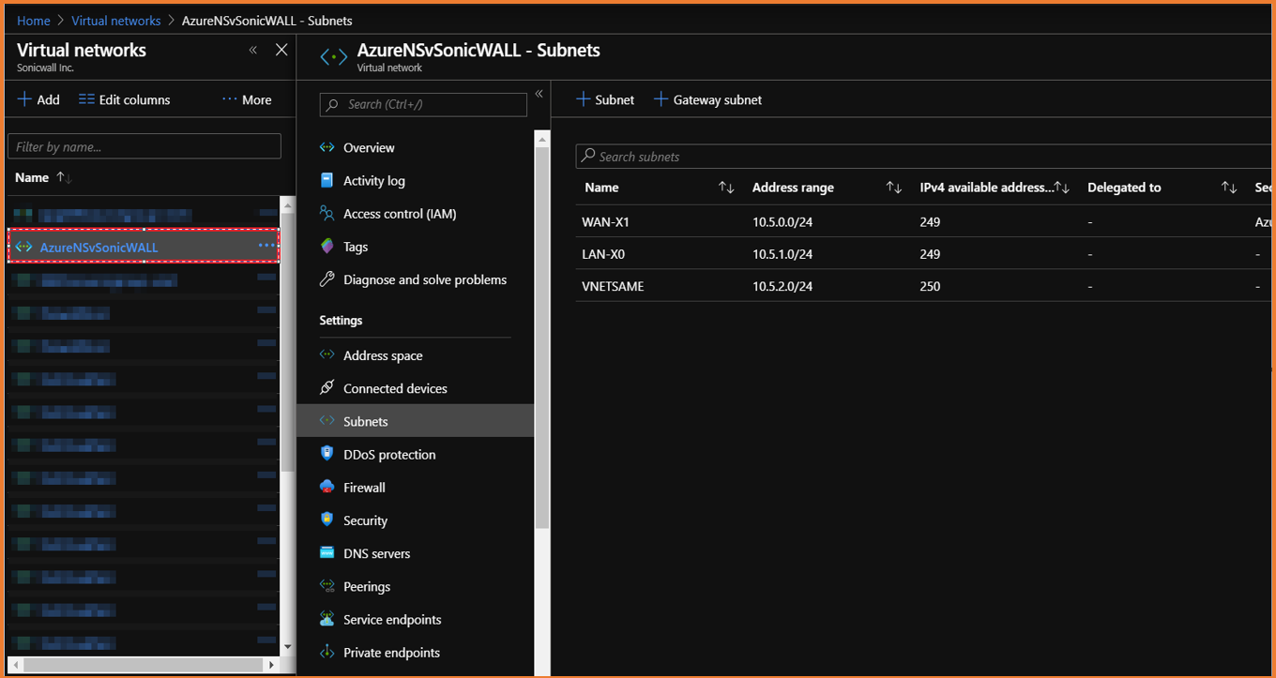The image size is (1276, 678).
Task: Open ellipsis menu on AzureNSvSonicWALL row
Action: click(267, 246)
